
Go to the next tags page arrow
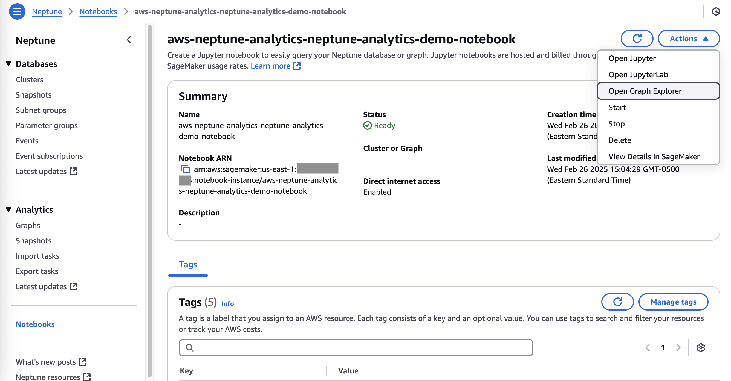pos(678,348)
